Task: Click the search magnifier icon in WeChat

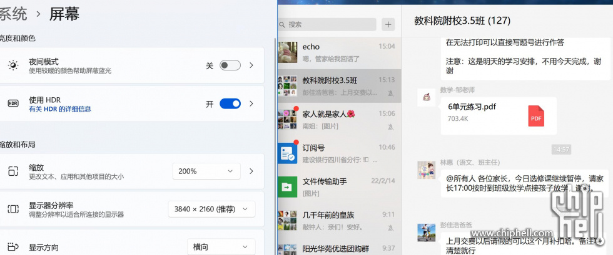Action: (282, 24)
